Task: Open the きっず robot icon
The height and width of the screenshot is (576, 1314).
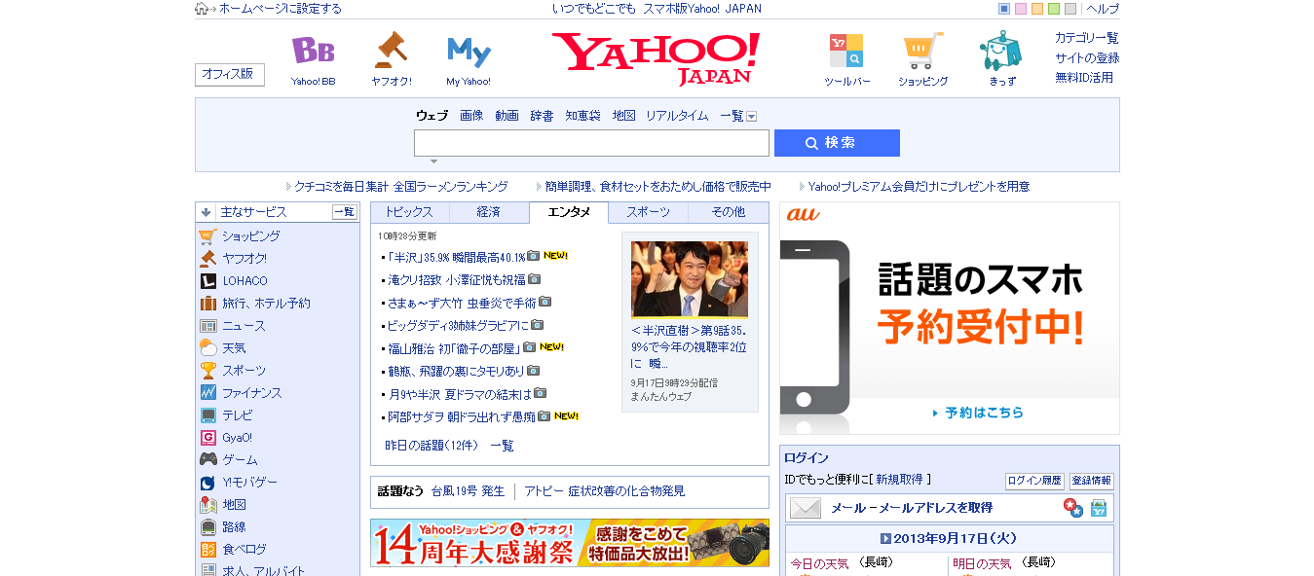Action: click(x=1000, y=51)
